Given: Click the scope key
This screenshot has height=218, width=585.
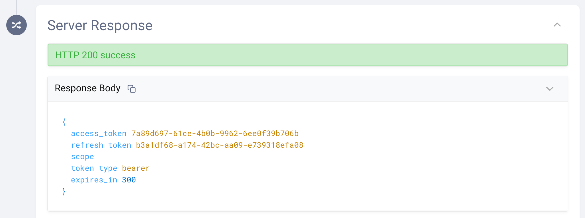Looking at the screenshot, I should coord(82,157).
